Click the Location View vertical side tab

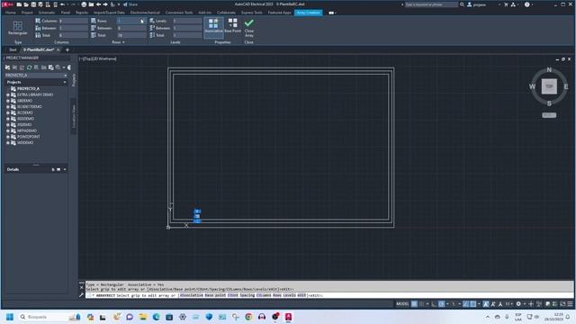point(74,116)
